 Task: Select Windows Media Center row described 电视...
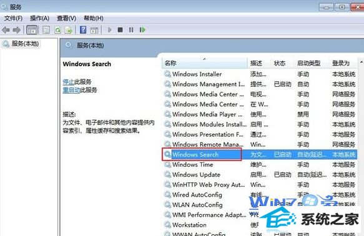(260, 94)
